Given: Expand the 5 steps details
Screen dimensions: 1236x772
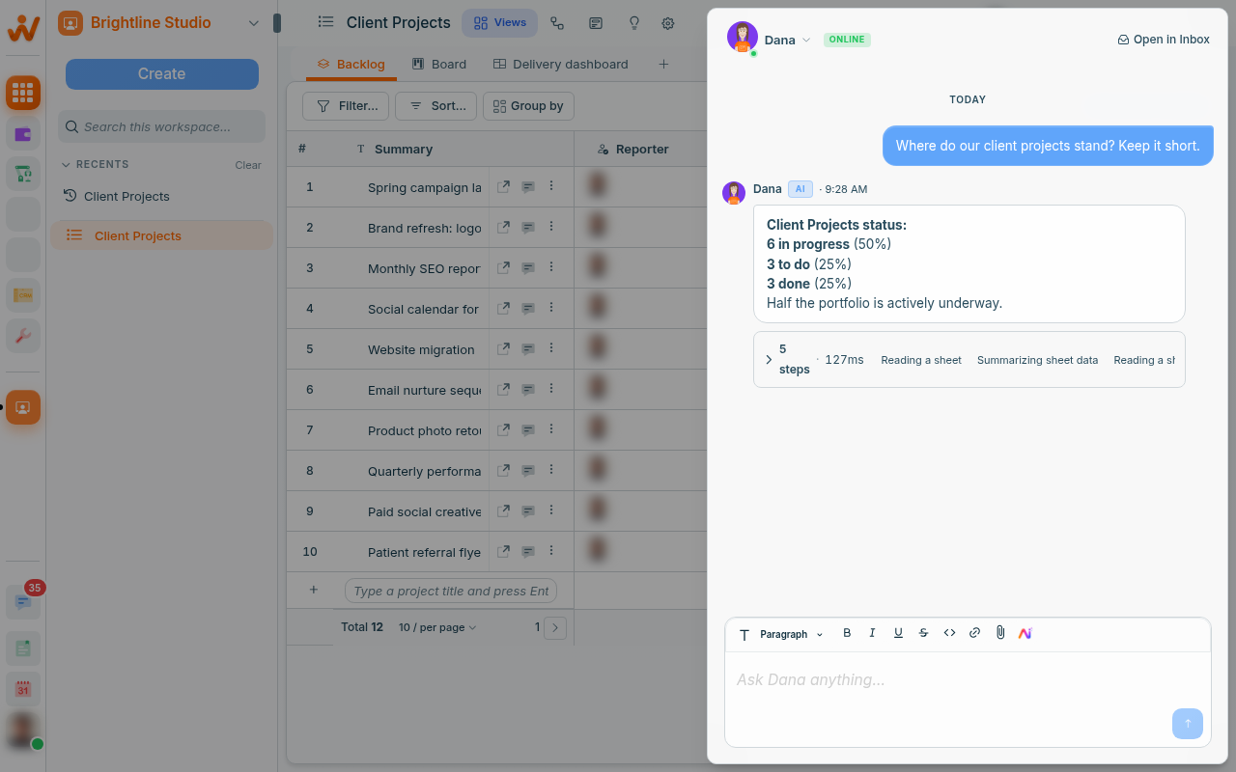Looking at the screenshot, I should tap(770, 360).
